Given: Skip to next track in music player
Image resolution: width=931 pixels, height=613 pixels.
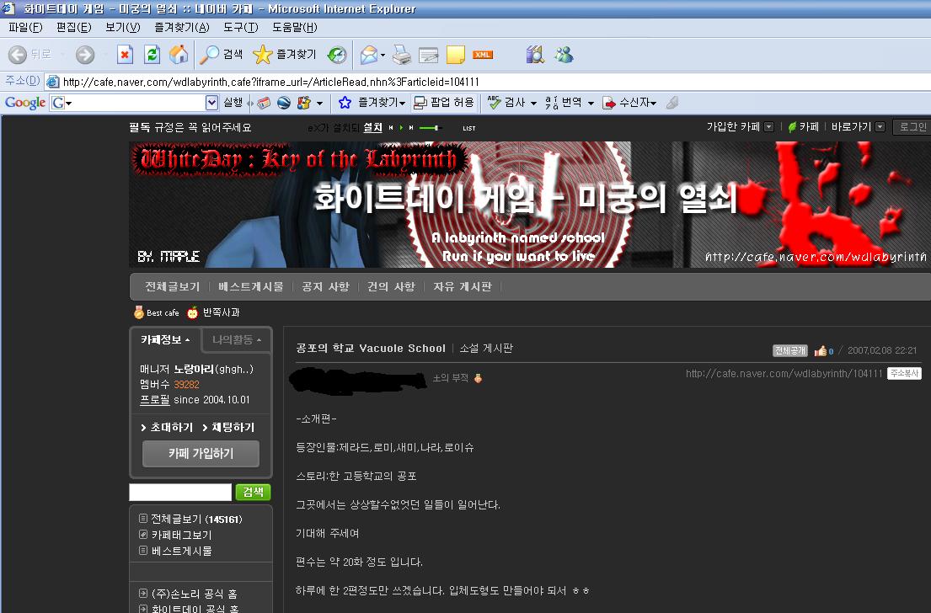Looking at the screenshot, I should pyautogui.click(x=411, y=128).
